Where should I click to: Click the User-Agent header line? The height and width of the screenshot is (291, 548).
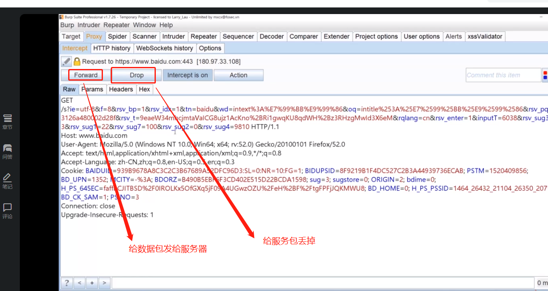point(203,144)
